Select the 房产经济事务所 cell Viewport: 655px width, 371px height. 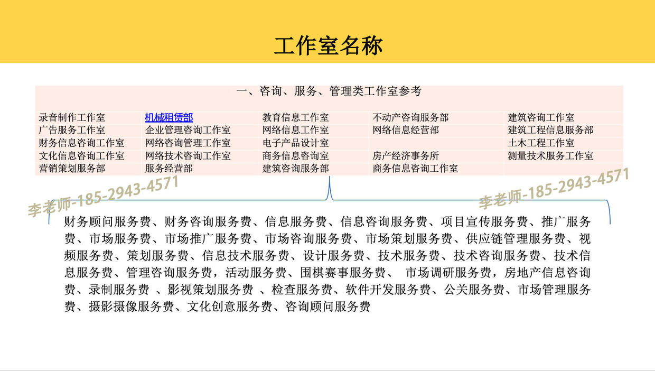pyautogui.click(x=405, y=156)
